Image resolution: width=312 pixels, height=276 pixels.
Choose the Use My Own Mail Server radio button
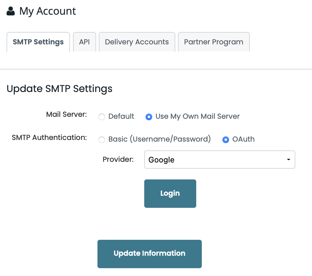click(x=149, y=117)
